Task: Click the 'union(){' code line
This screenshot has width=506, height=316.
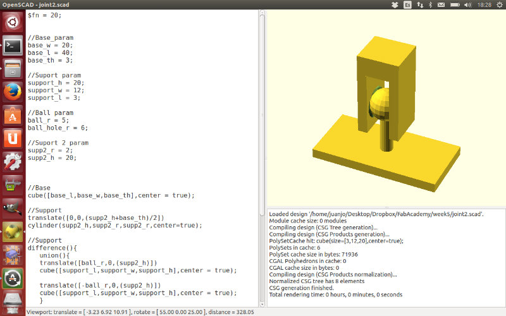Action: (x=54, y=255)
